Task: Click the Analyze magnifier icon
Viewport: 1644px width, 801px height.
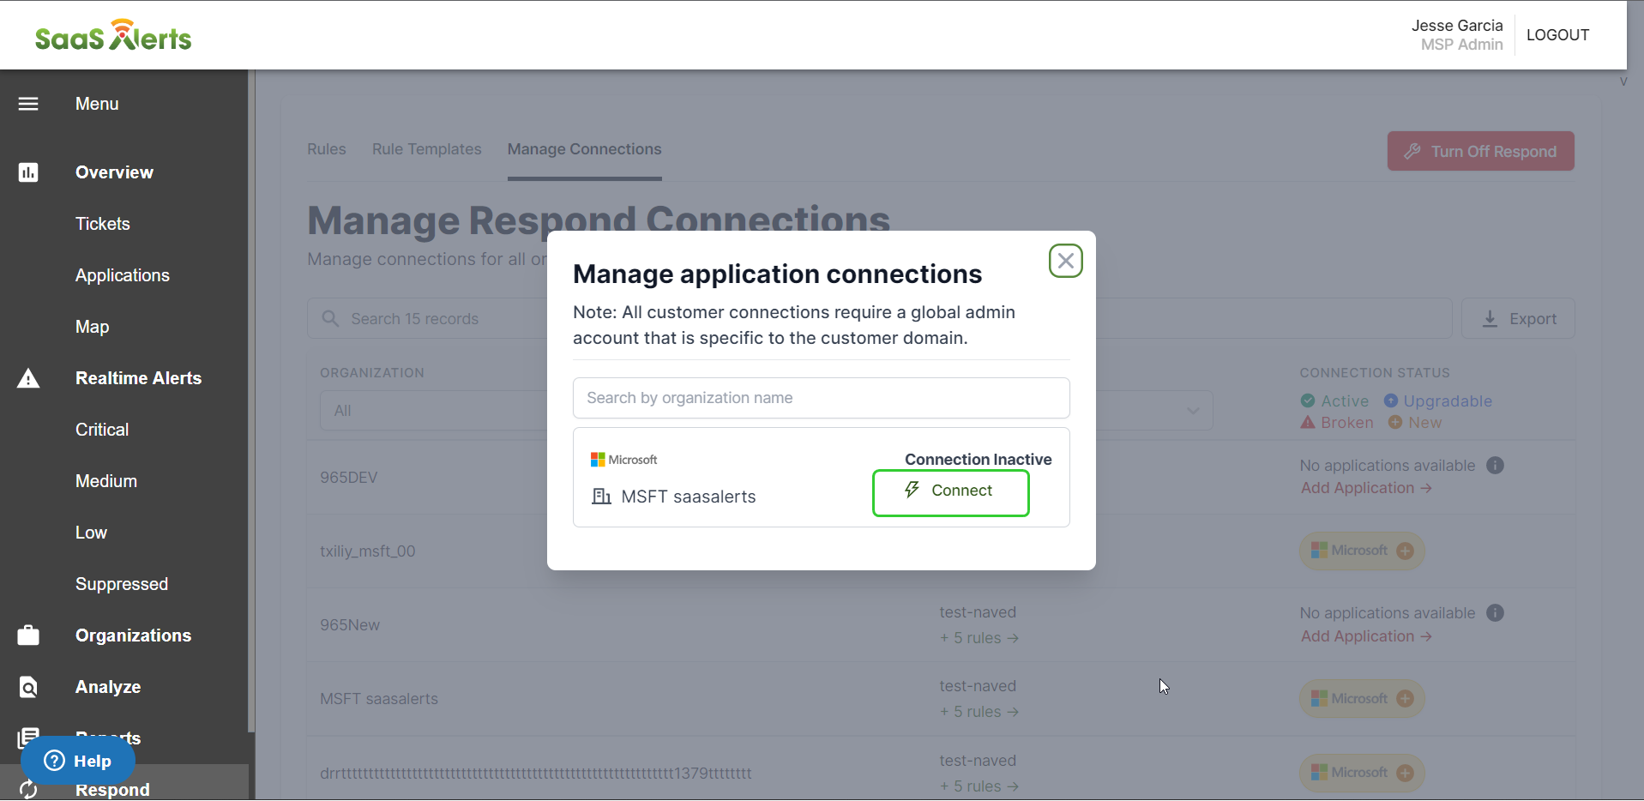Action: (28, 687)
